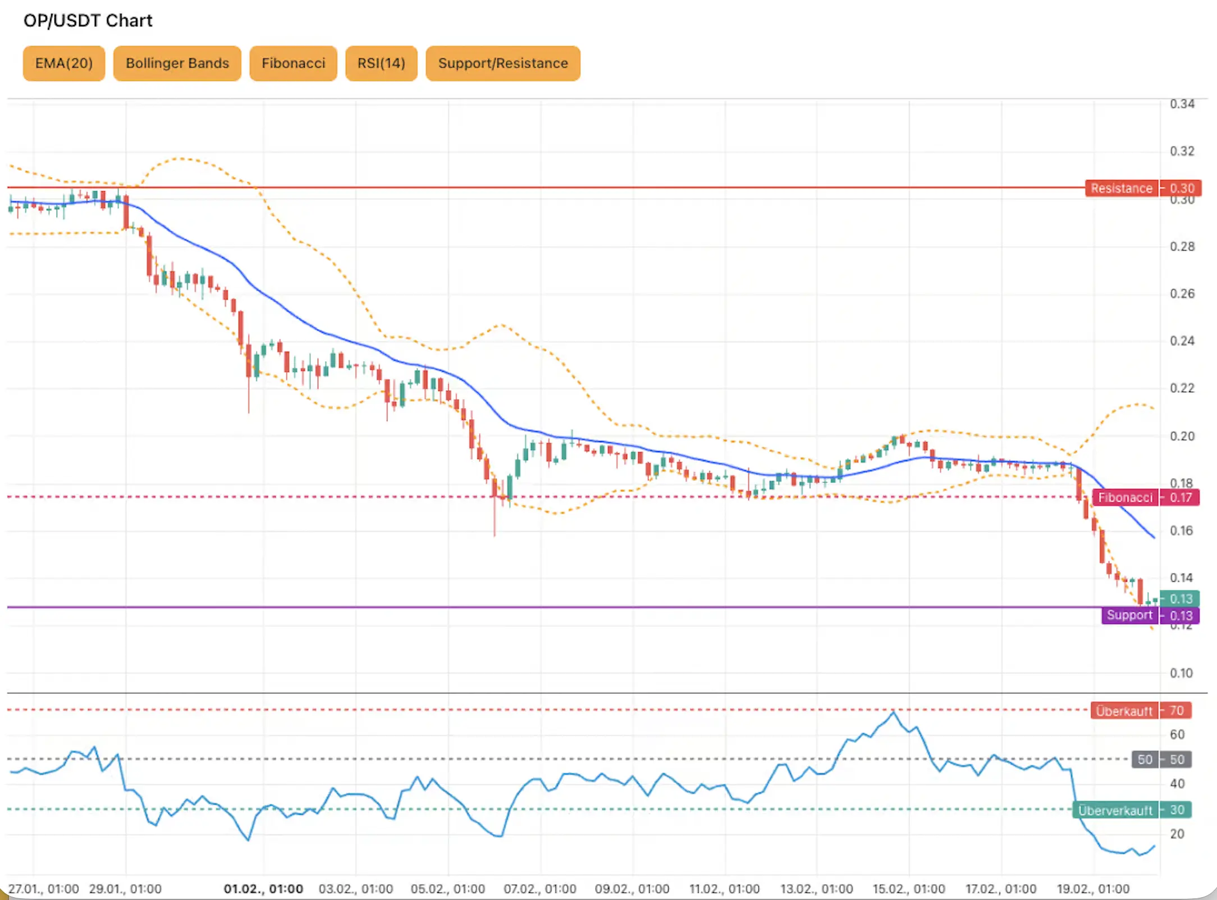This screenshot has height=900, width=1217.
Task: Toggle the EMA(20) indicator button
Action: [x=63, y=63]
